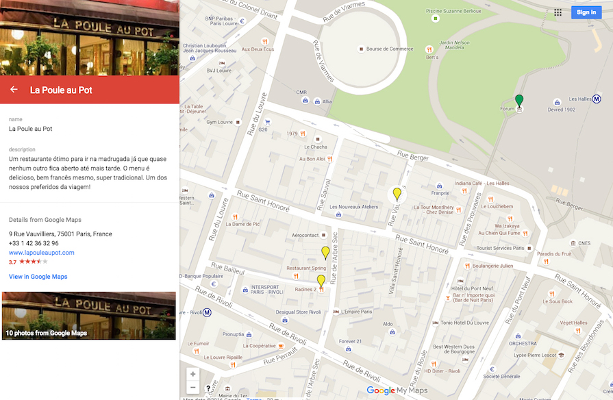Image resolution: width=613 pixels, height=400 pixels.
Task: Click the Les Halles metro icon
Action: tap(596, 99)
